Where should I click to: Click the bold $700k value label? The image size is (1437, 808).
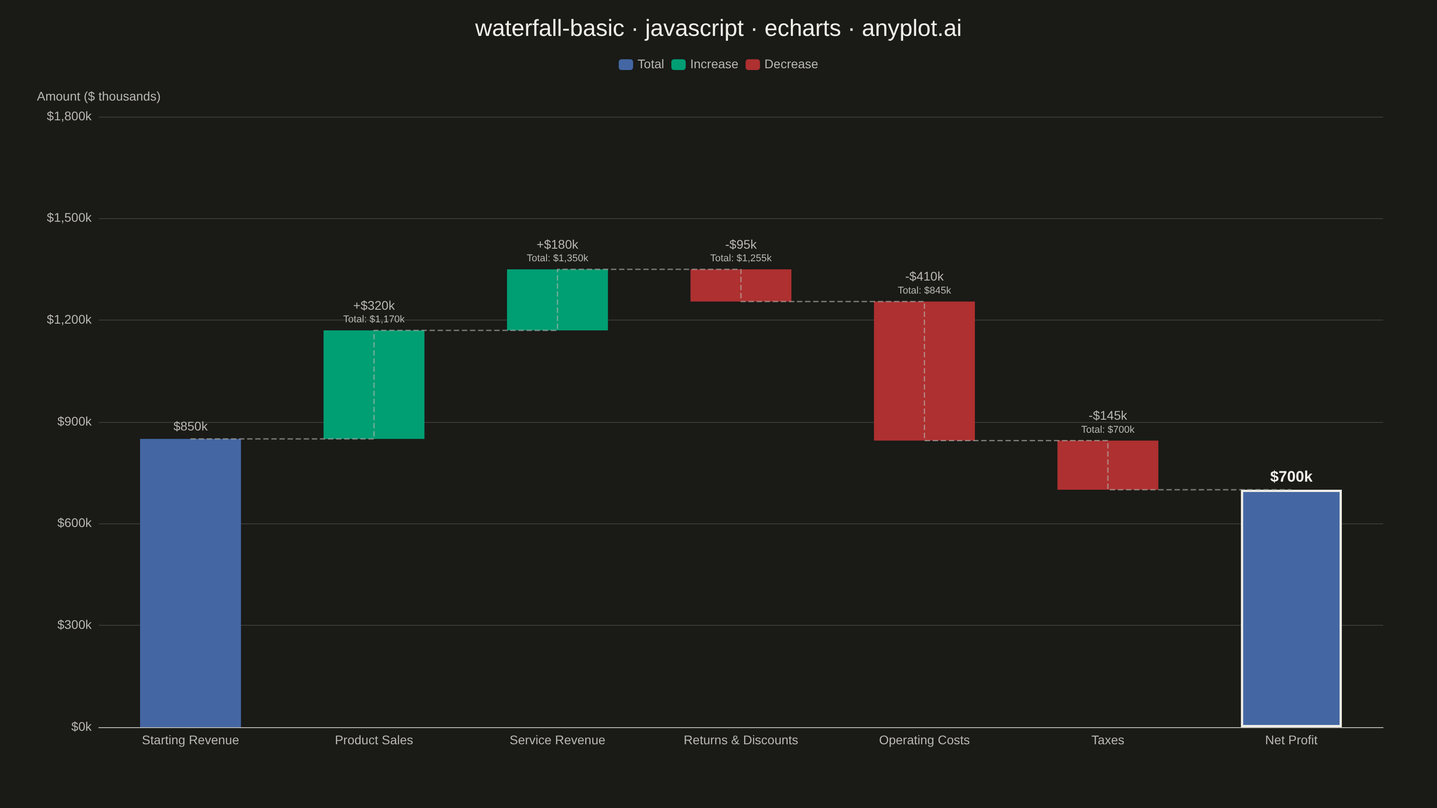coord(1292,477)
